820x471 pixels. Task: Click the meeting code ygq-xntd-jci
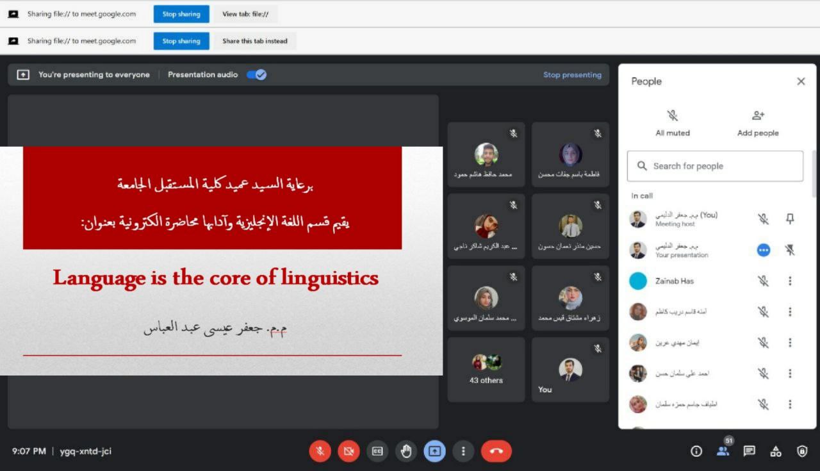(x=85, y=451)
